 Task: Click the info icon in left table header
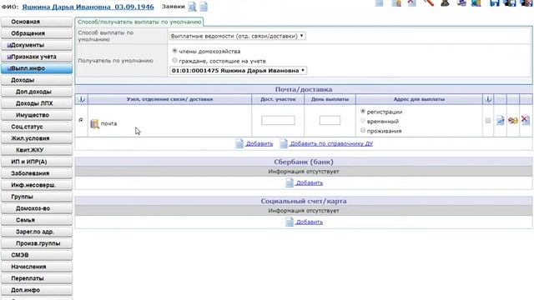tap(82, 99)
